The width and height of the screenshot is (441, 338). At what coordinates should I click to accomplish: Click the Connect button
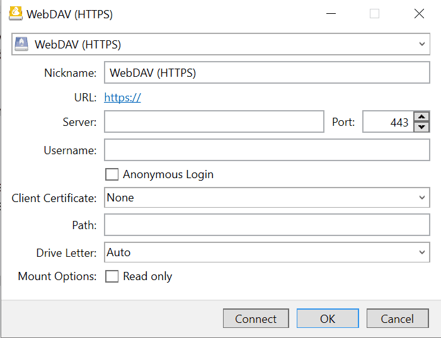pos(256,318)
